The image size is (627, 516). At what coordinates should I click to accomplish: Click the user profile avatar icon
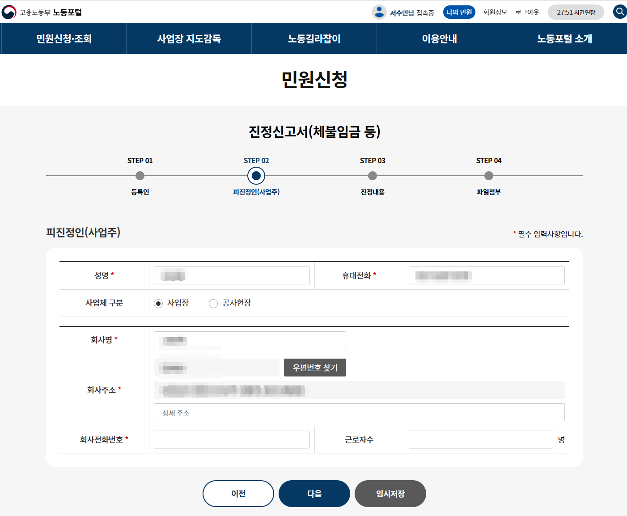379,12
